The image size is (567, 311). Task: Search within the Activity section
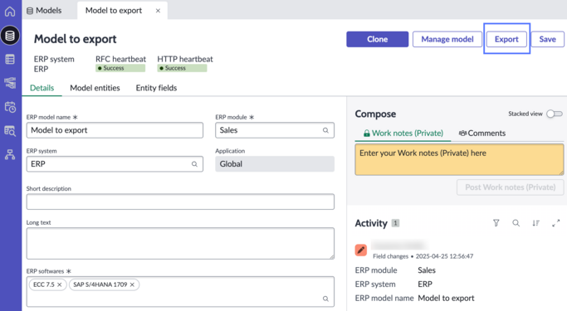516,223
